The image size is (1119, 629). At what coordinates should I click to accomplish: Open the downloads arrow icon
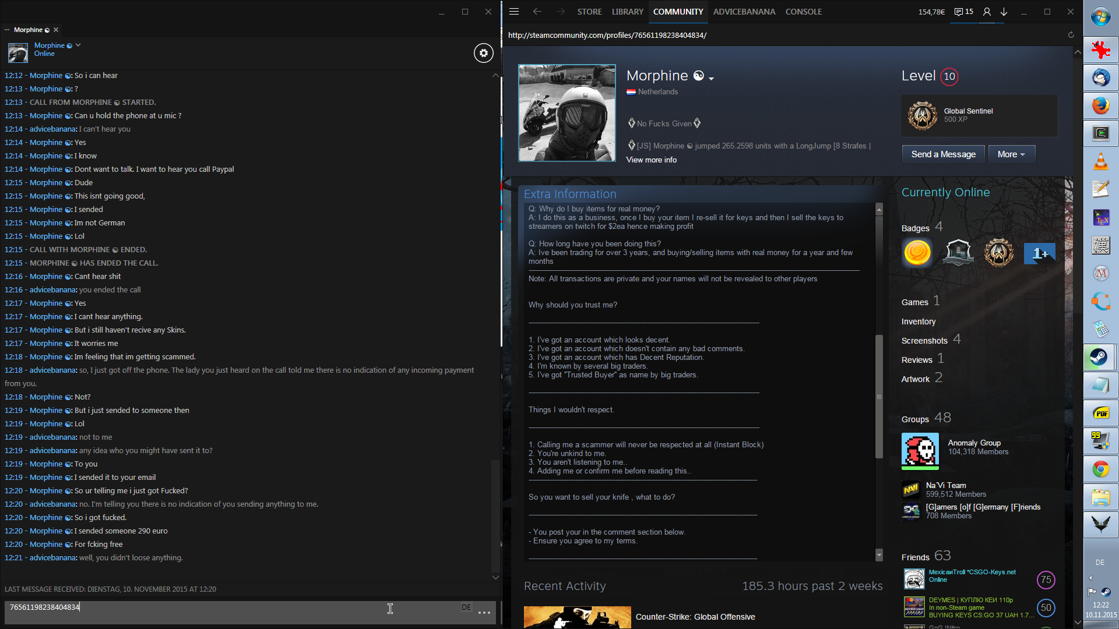coord(1004,12)
